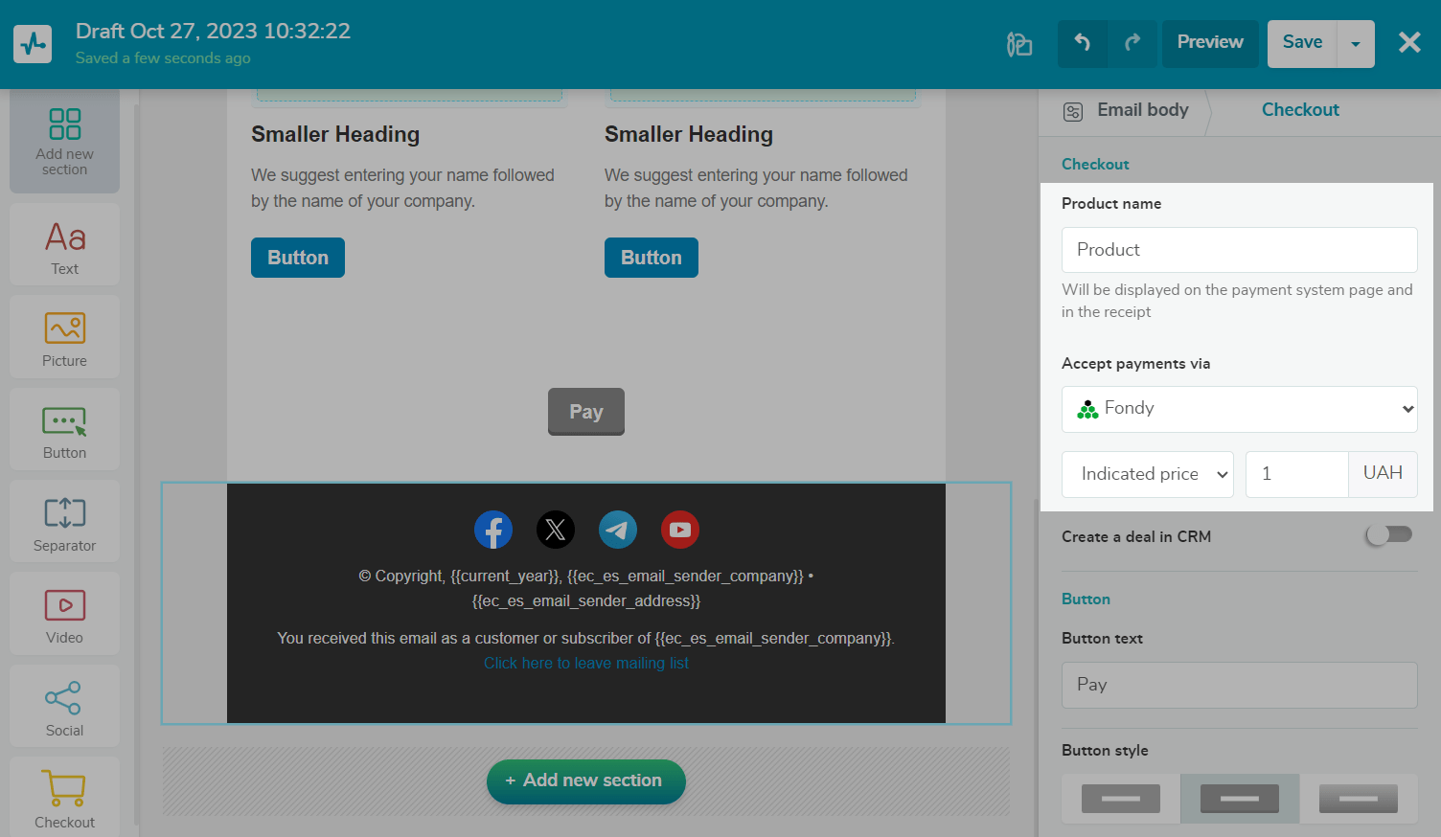Screen dimensions: 1441x837
Task: Click the right column Button
Action: coord(652,258)
